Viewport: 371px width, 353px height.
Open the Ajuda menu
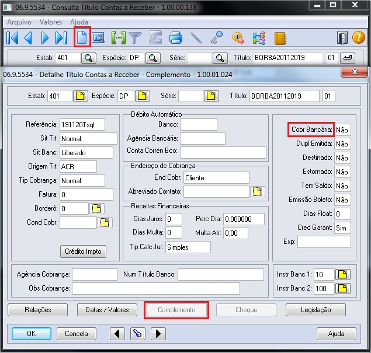(79, 22)
